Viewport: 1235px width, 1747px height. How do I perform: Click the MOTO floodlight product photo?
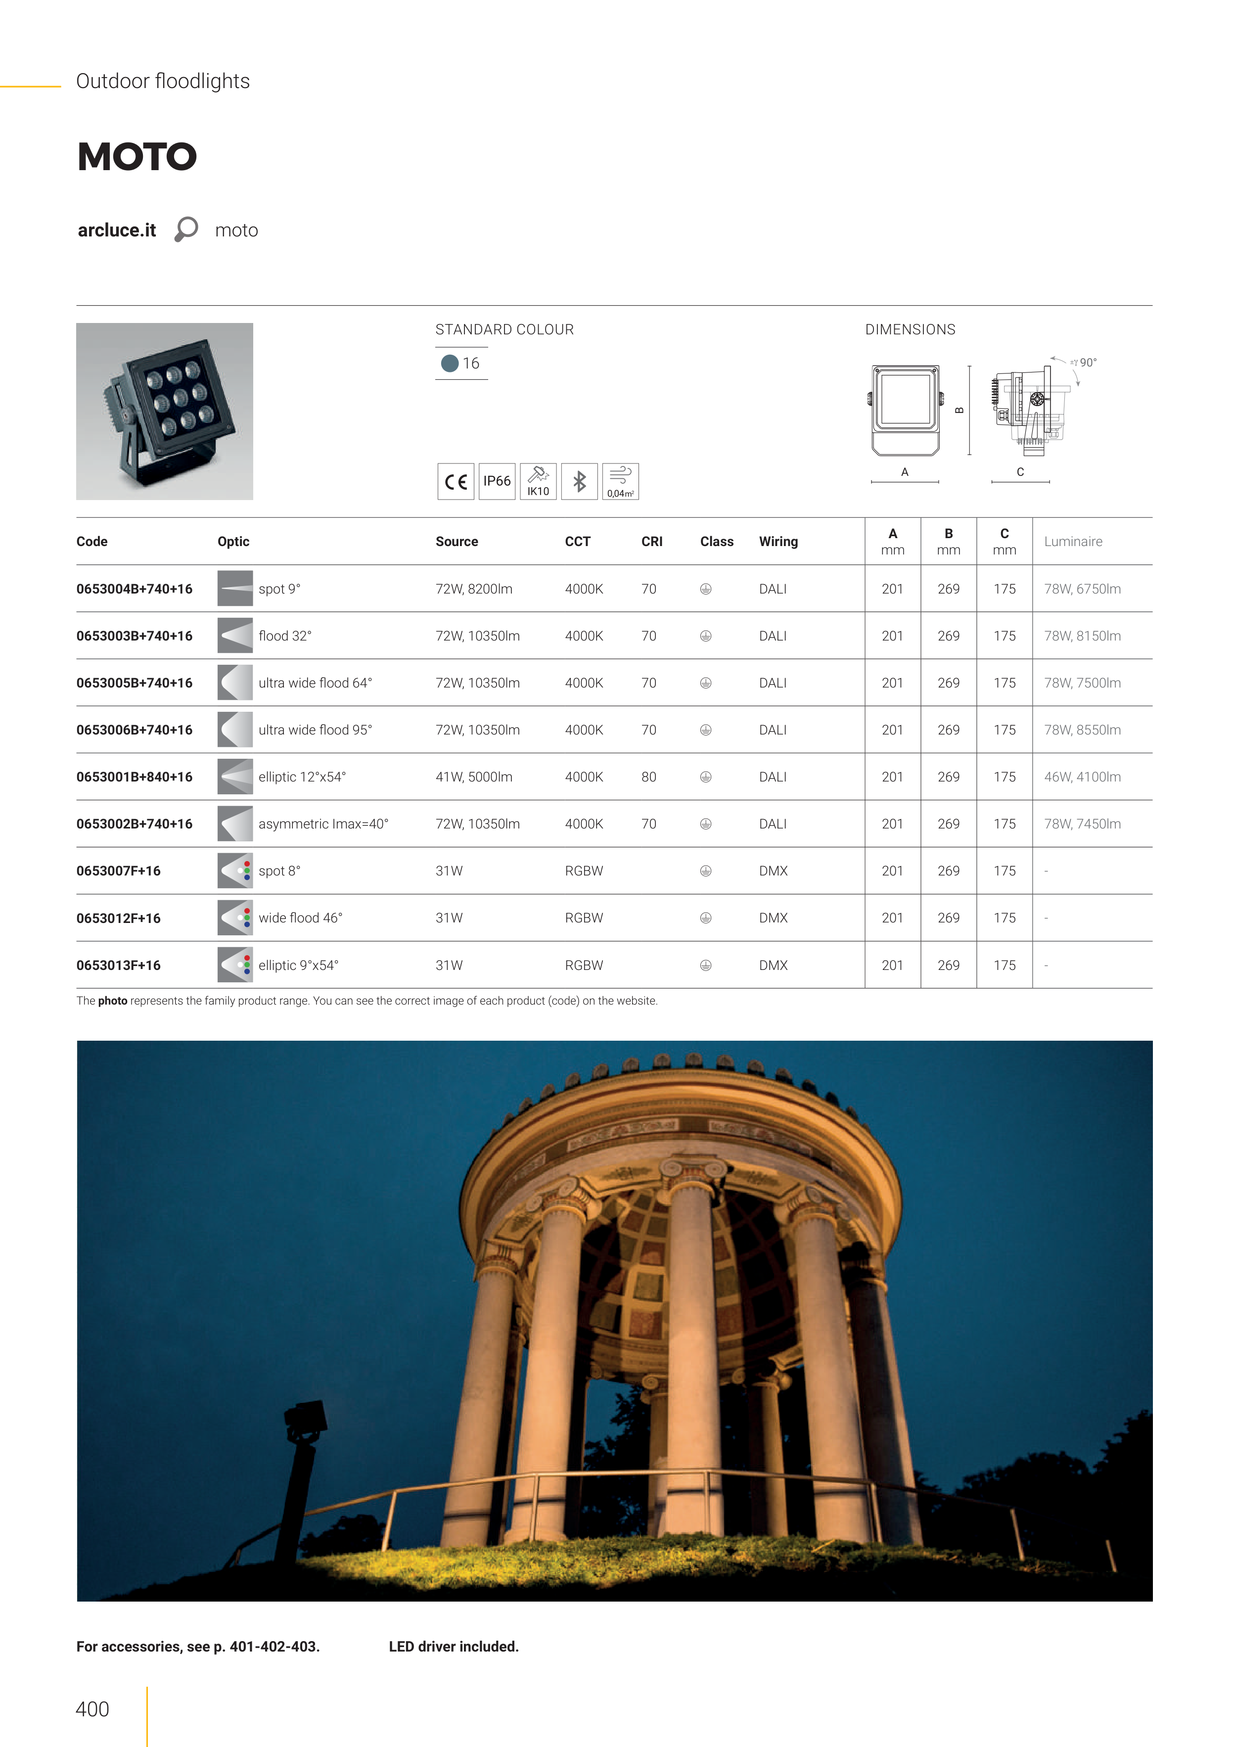pyautogui.click(x=164, y=411)
